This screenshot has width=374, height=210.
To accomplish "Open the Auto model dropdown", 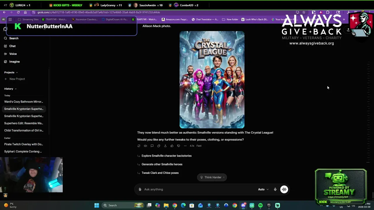I will [263, 189].
